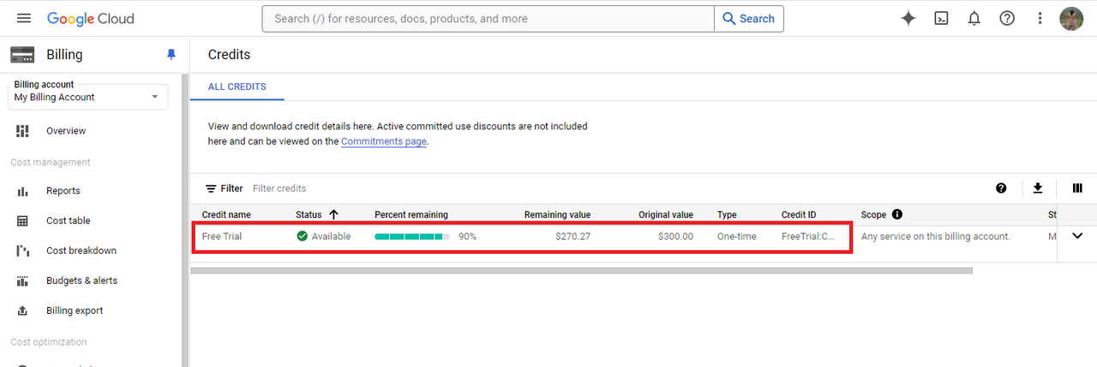1097x367 pixels.
Task: Open column display options icon
Action: point(1077,189)
